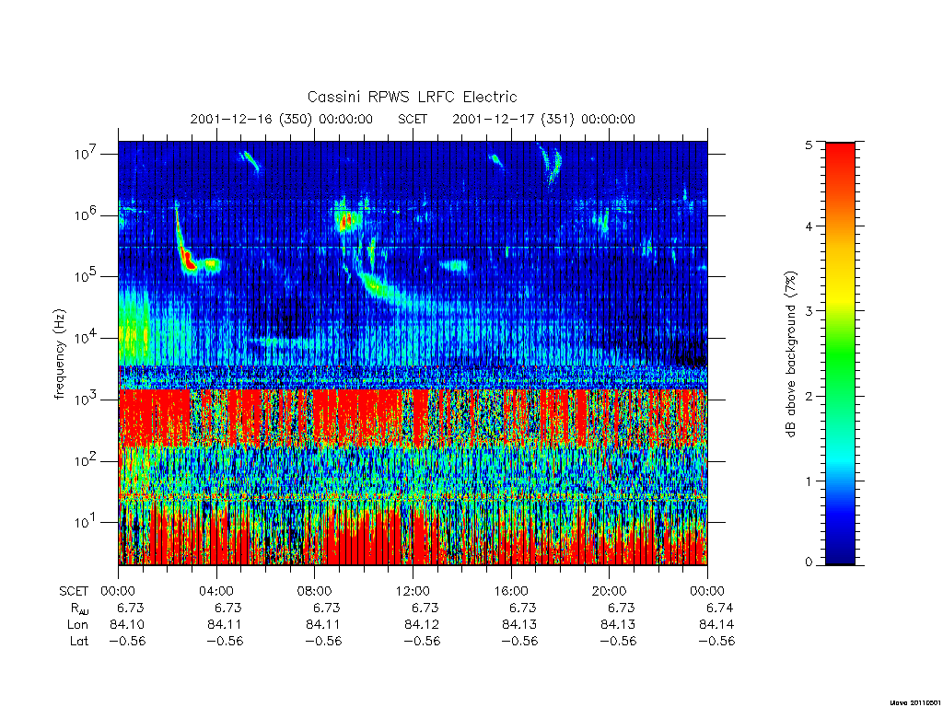Click the Lon row label
The image size is (943, 707).
pyautogui.click(x=77, y=625)
